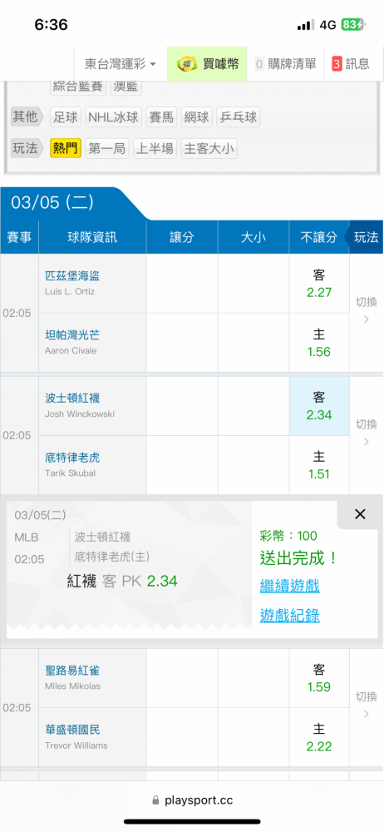The height and width of the screenshot is (832, 384).
Task: Tap the lock icon beside playsport.cc
Action: click(x=155, y=800)
